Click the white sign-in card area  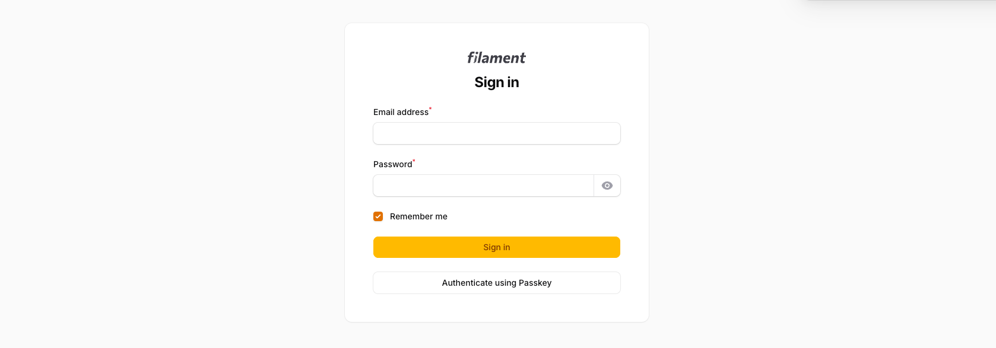[496, 308]
